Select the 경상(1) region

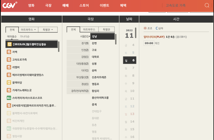pyautogui.click(x=78, y=84)
